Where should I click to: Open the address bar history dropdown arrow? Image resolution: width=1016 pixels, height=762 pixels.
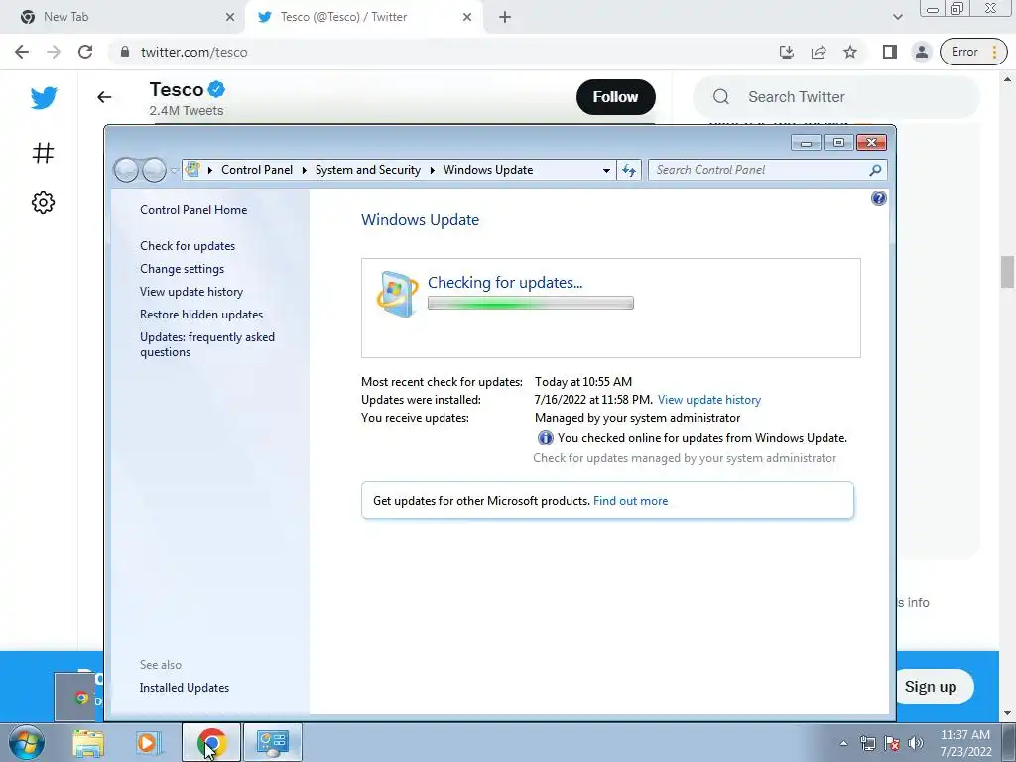[x=606, y=170]
